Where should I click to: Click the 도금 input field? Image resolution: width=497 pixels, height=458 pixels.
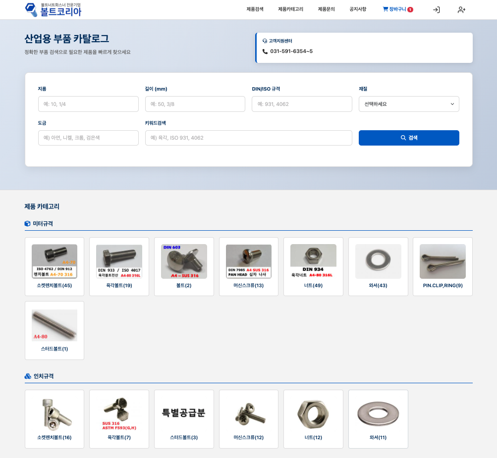pos(88,138)
